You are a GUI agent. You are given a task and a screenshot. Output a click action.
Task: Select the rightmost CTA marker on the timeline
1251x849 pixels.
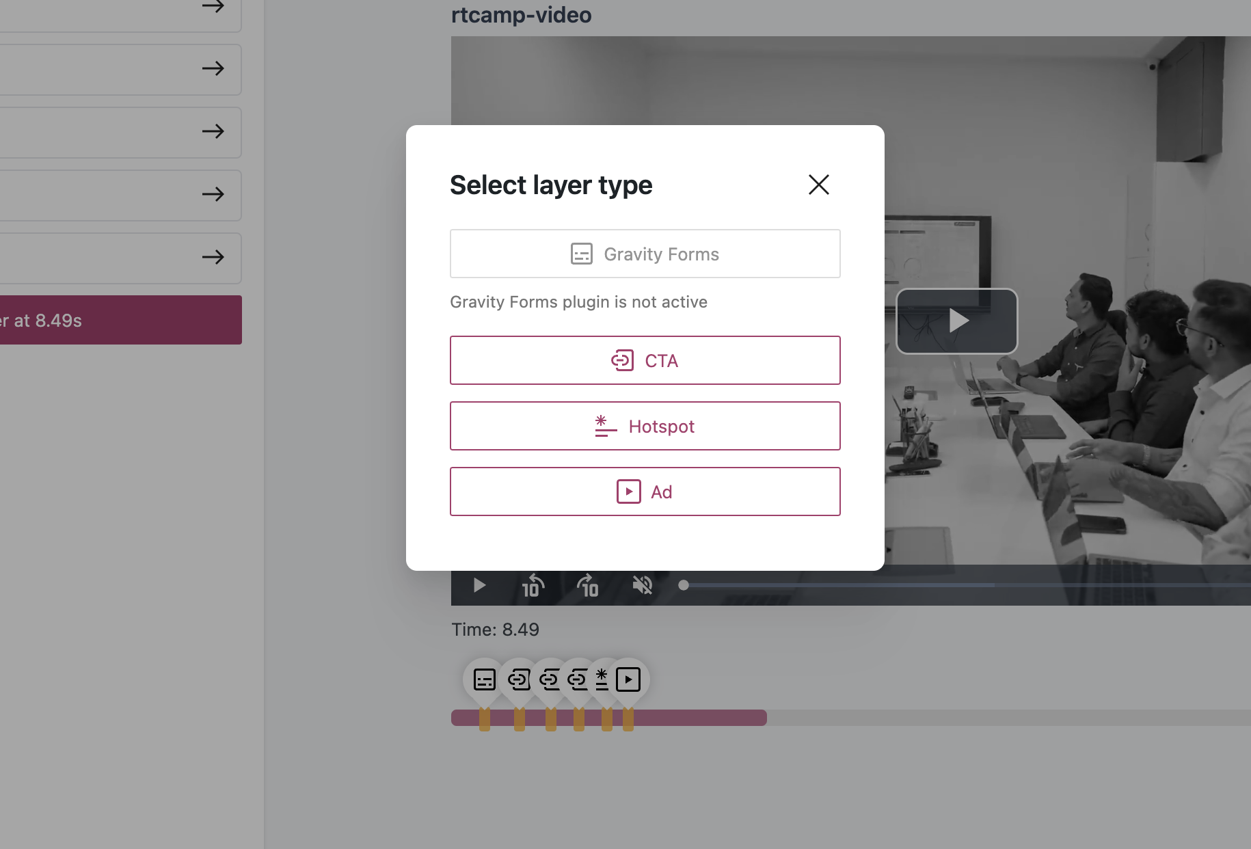coord(578,679)
